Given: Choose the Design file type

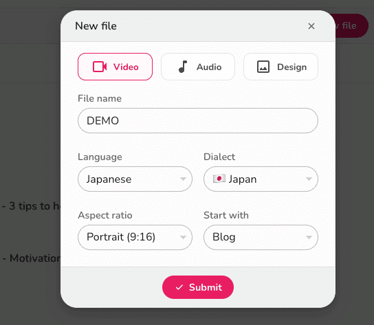Looking at the screenshot, I should (280, 67).
